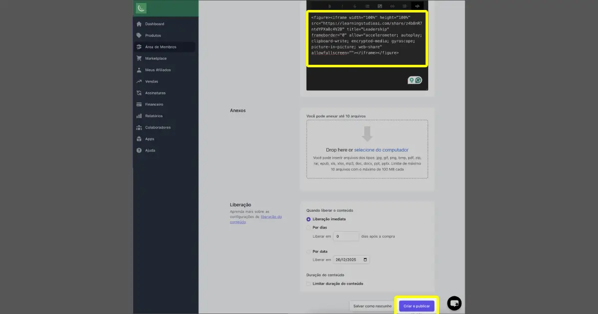Click Salvar como rascunho button
The width and height of the screenshot is (598, 314).
[372, 306]
